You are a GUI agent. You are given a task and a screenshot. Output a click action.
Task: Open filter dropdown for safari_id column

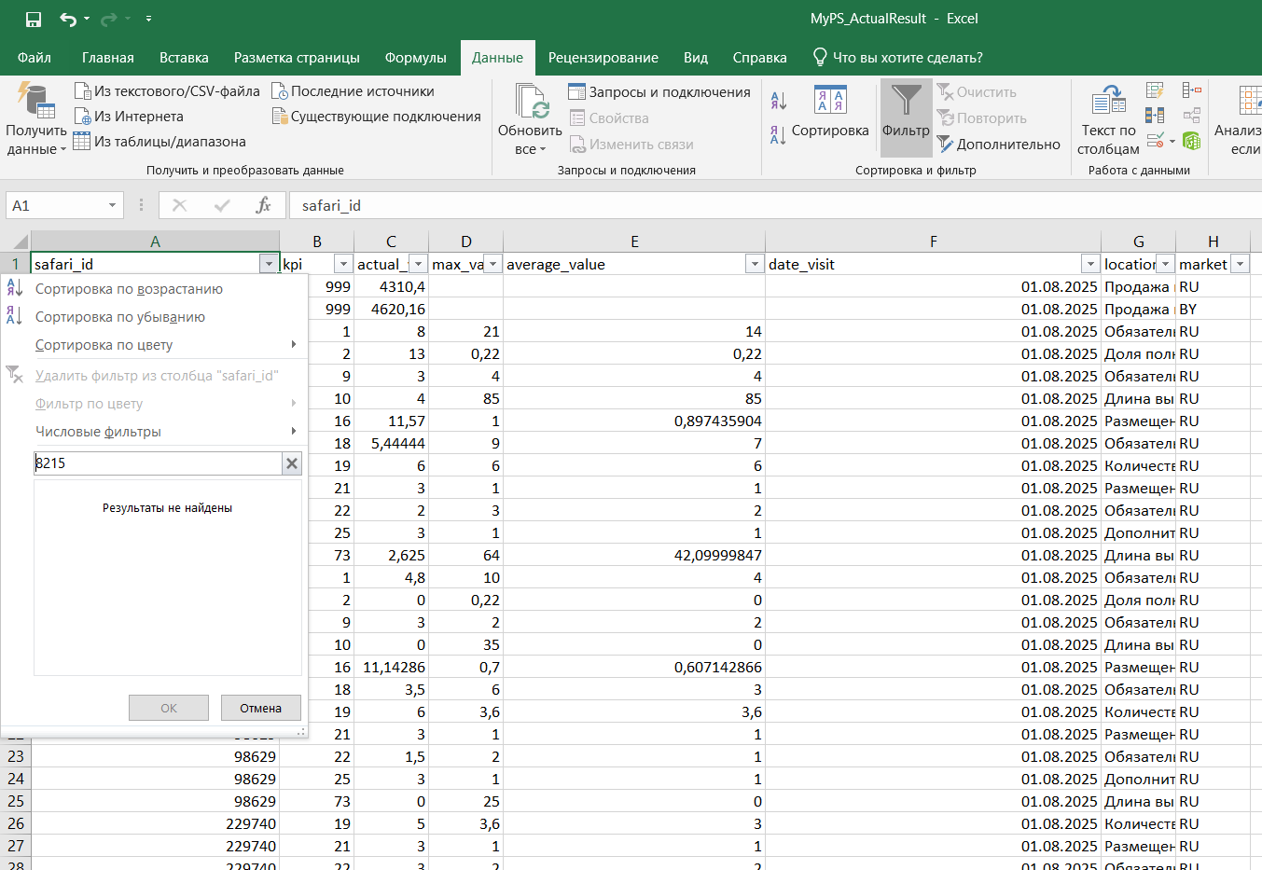(269, 265)
